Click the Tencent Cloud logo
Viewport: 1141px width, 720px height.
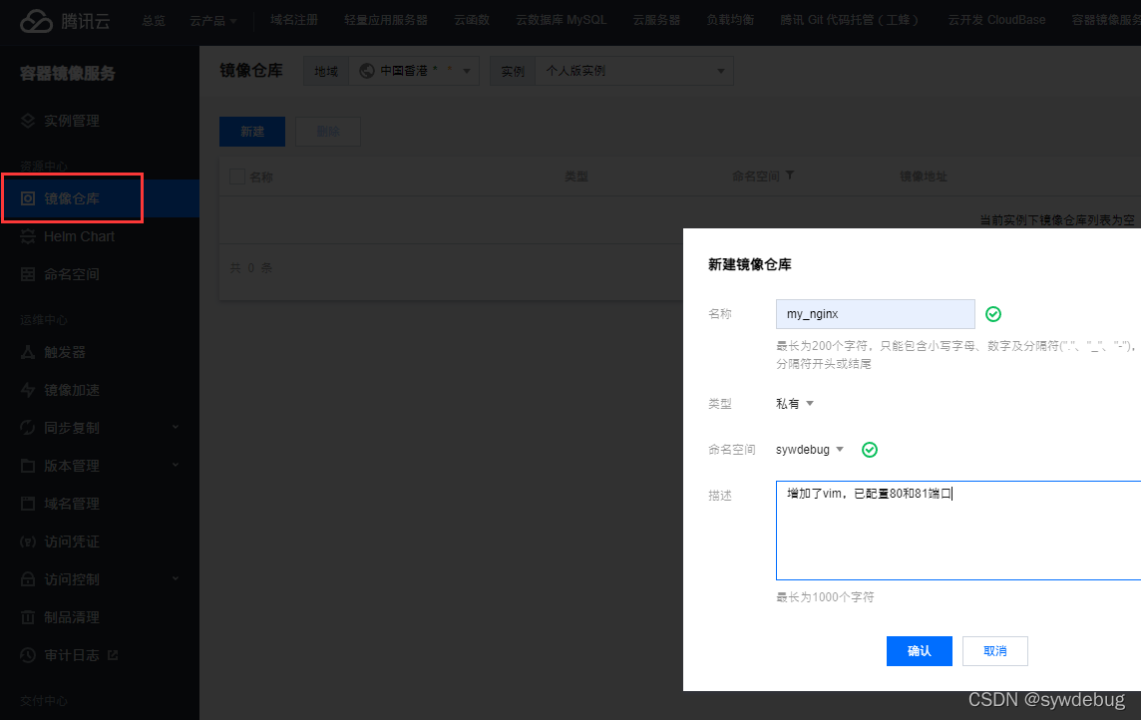click(x=65, y=21)
